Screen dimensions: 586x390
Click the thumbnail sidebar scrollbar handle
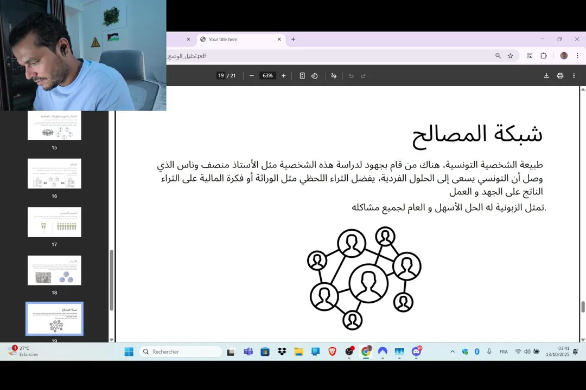tap(111, 280)
